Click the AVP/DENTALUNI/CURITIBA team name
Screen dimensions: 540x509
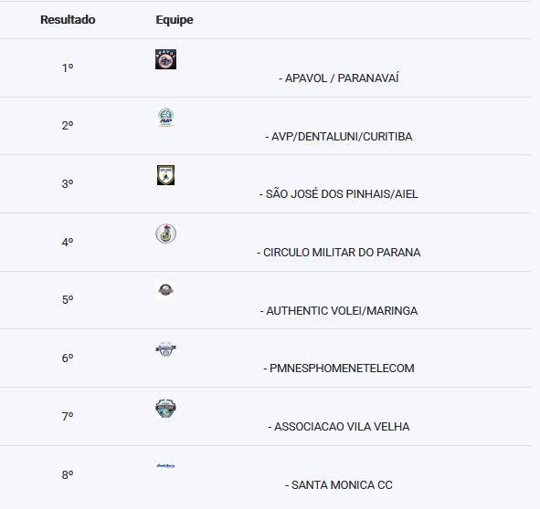[x=339, y=137]
